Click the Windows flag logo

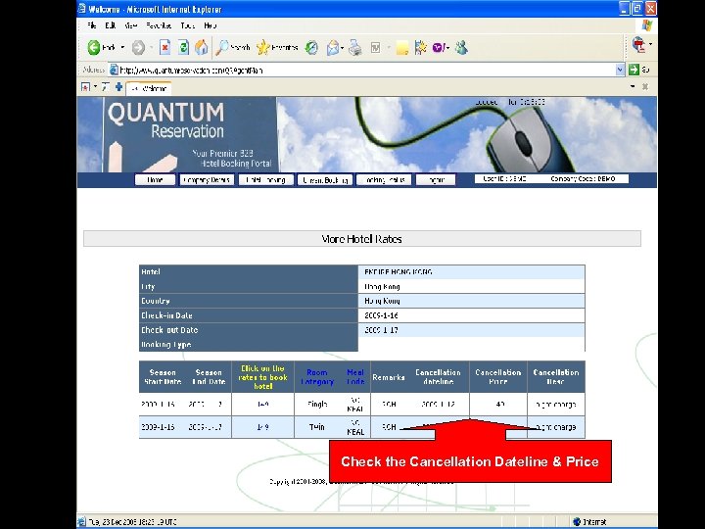pos(647,25)
